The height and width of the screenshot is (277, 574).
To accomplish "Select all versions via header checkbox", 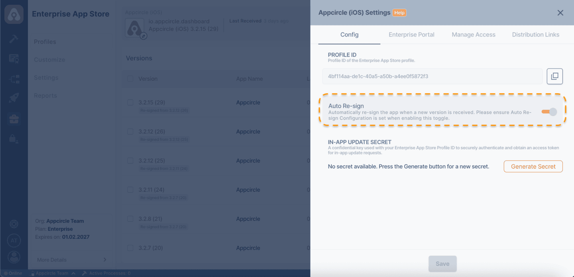I will point(130,79).
